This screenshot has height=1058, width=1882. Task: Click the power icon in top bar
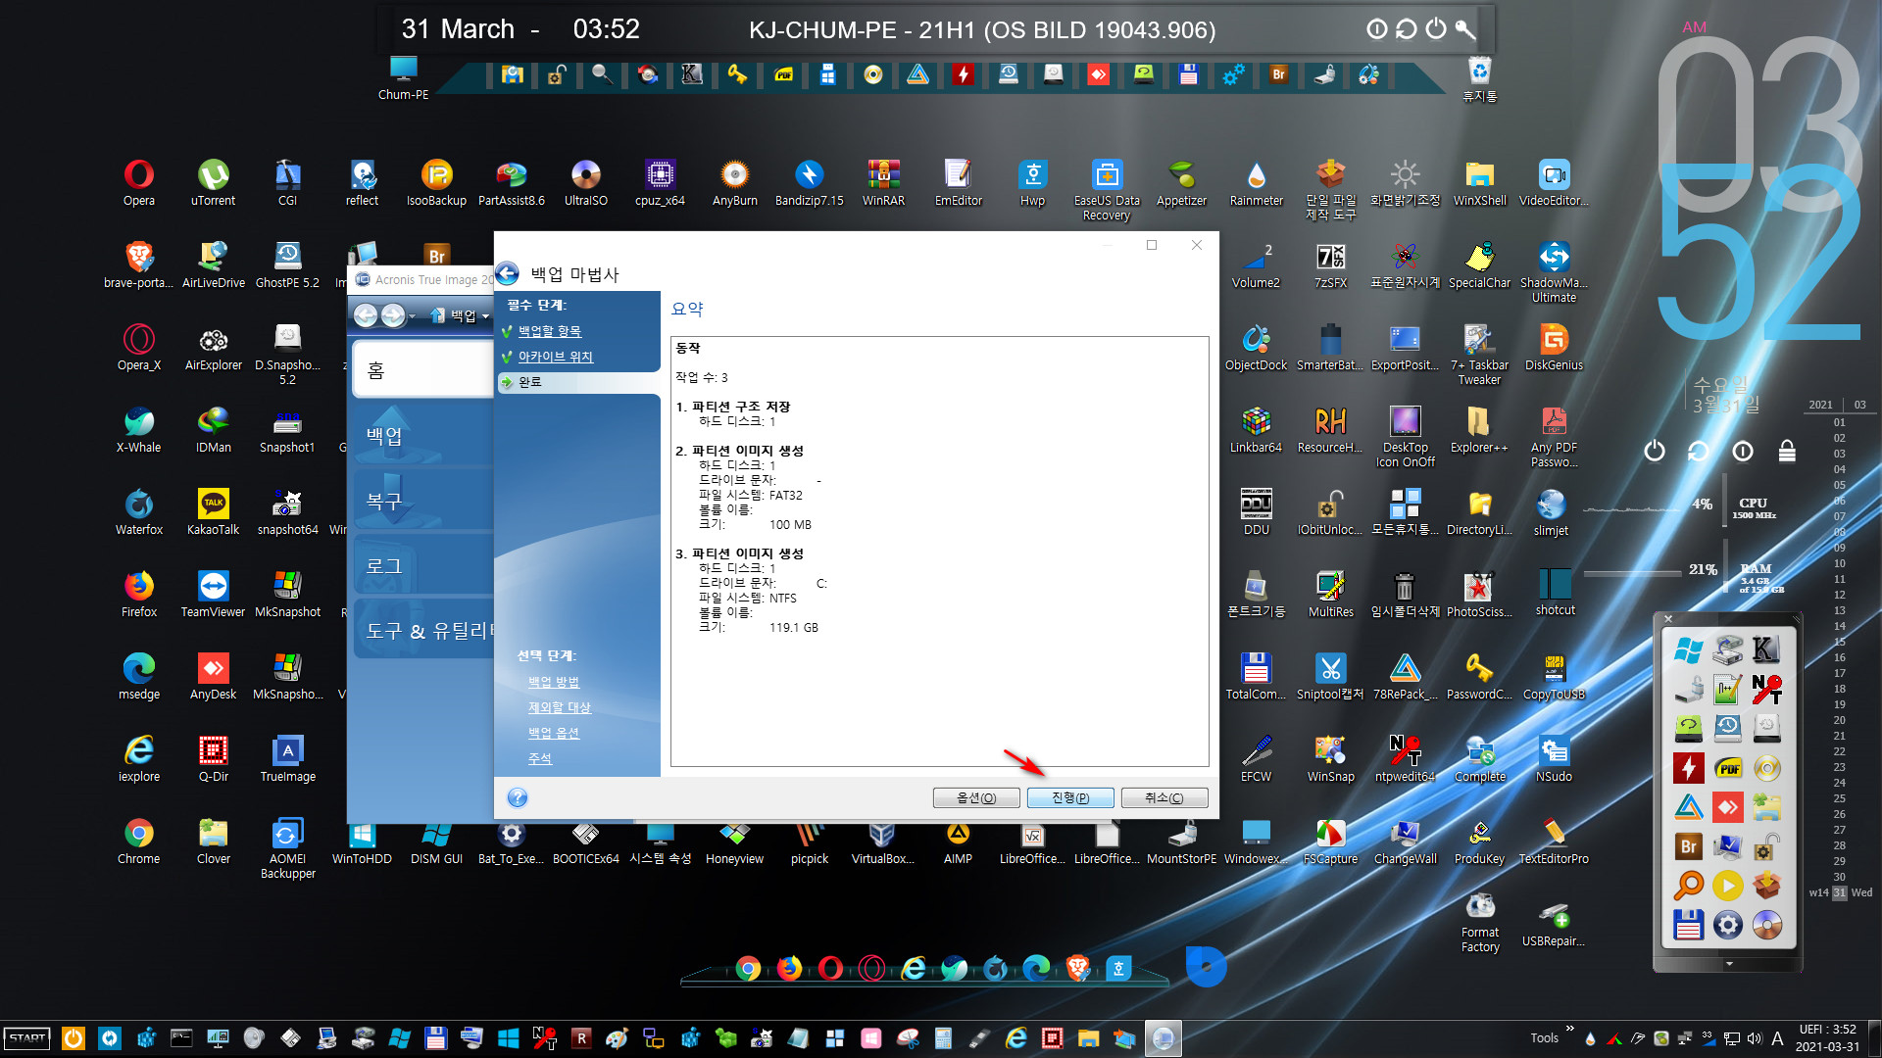coord(1436,28)
